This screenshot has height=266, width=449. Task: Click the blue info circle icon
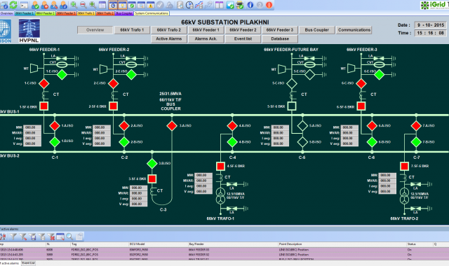click(x=250, y=5)
